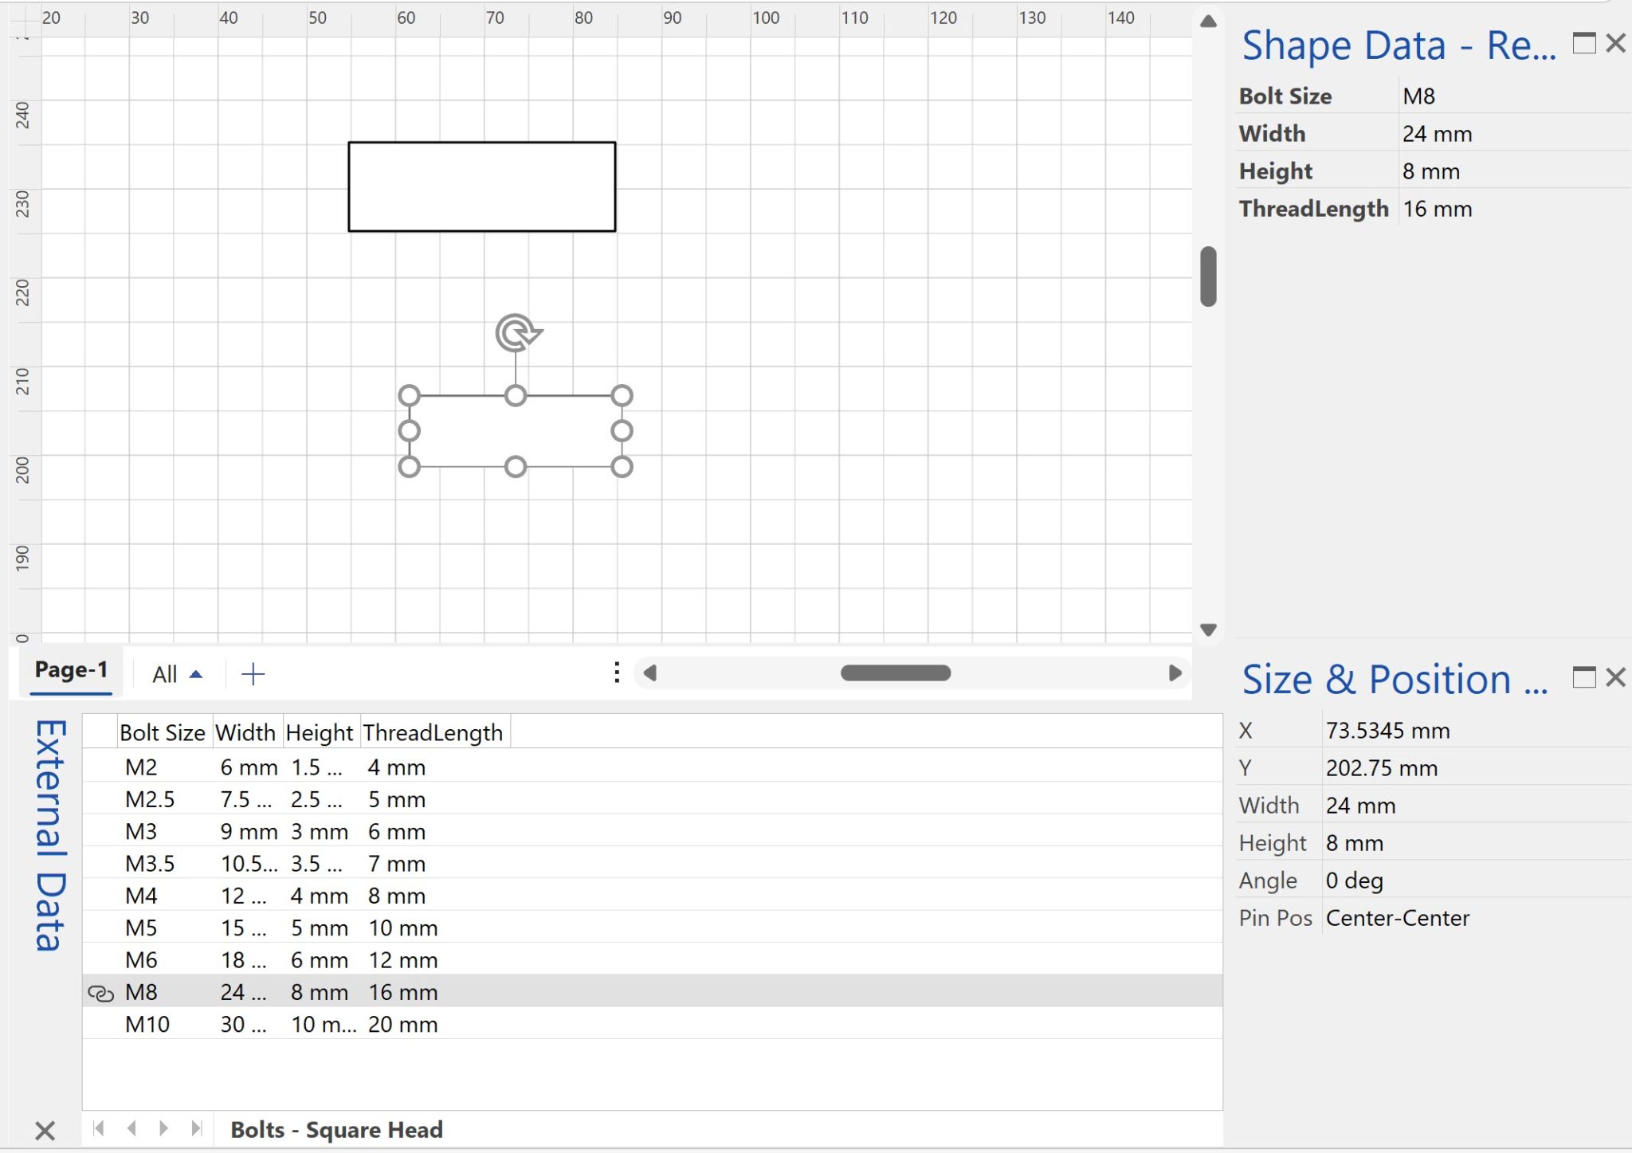Jump to last record in External Data
The height and width of the screenshot is (1153, 1632).
[195, 1129]
